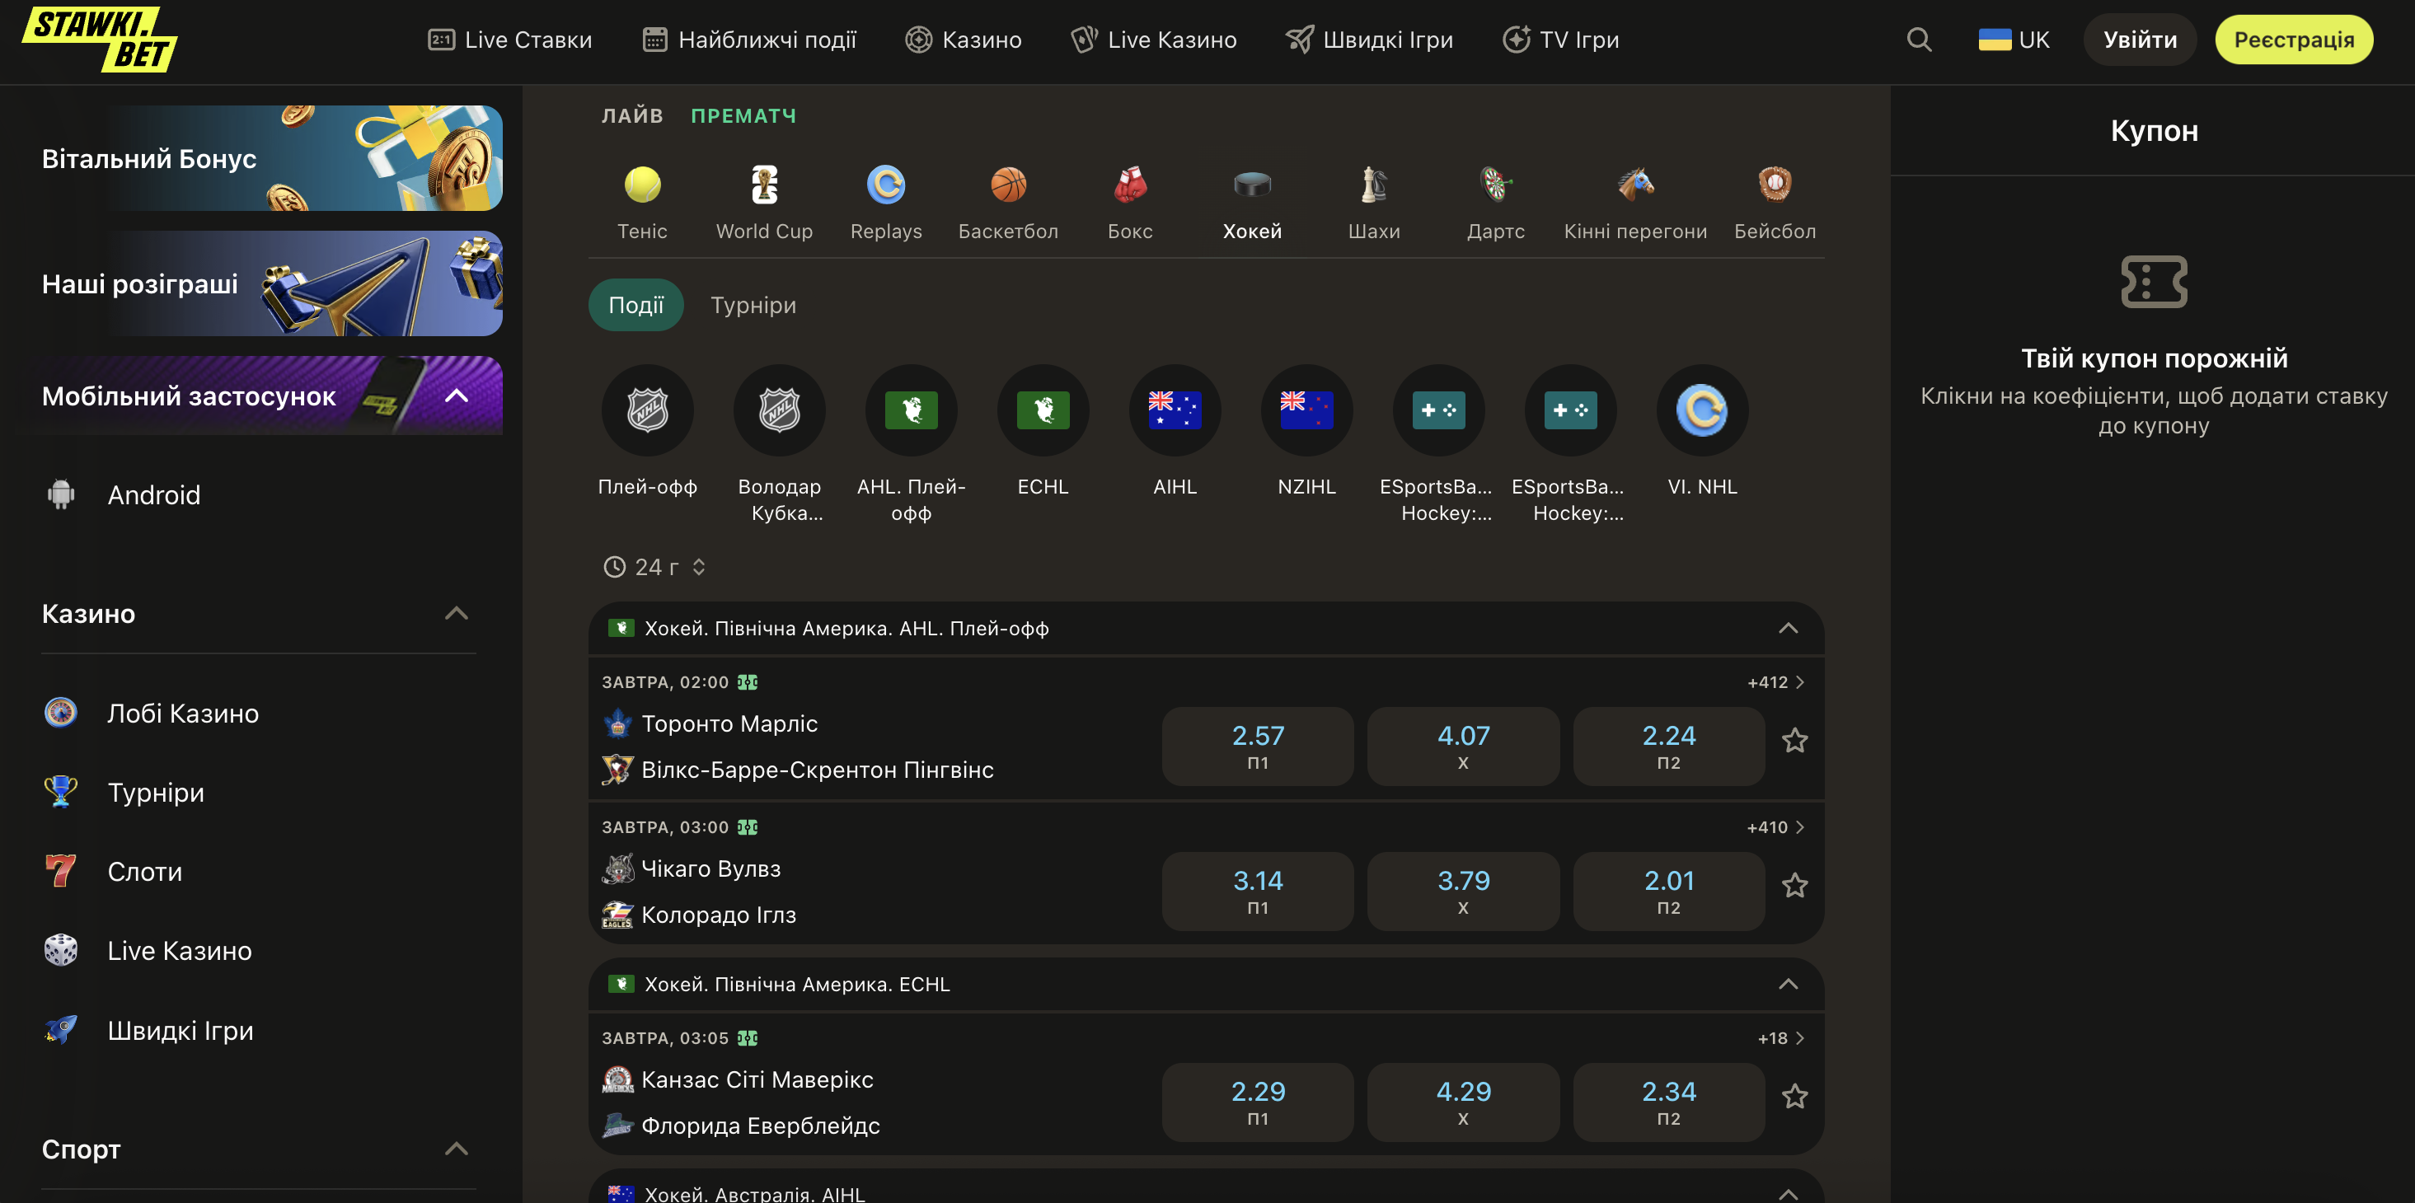The width and height of the screenshot is (2415, 1203).
Task: Collapse the Мобільний застосунок section
Action: (456, 396)
